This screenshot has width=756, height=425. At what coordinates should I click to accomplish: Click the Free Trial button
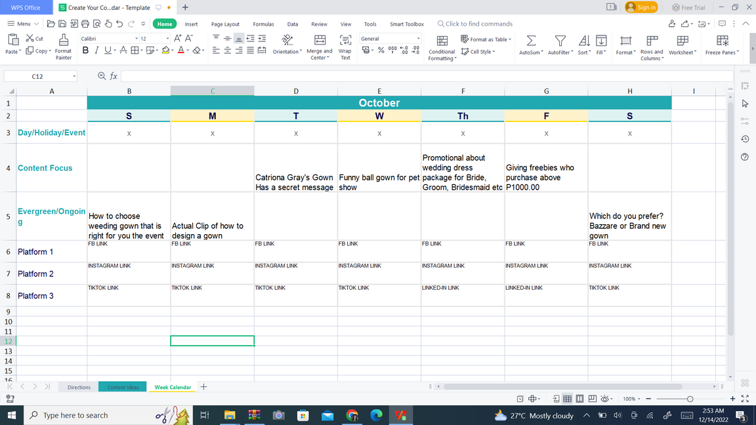point(688,7)
